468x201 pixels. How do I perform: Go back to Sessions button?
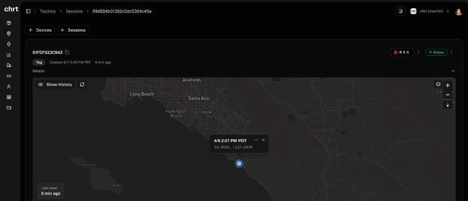[x=73, y=30]
